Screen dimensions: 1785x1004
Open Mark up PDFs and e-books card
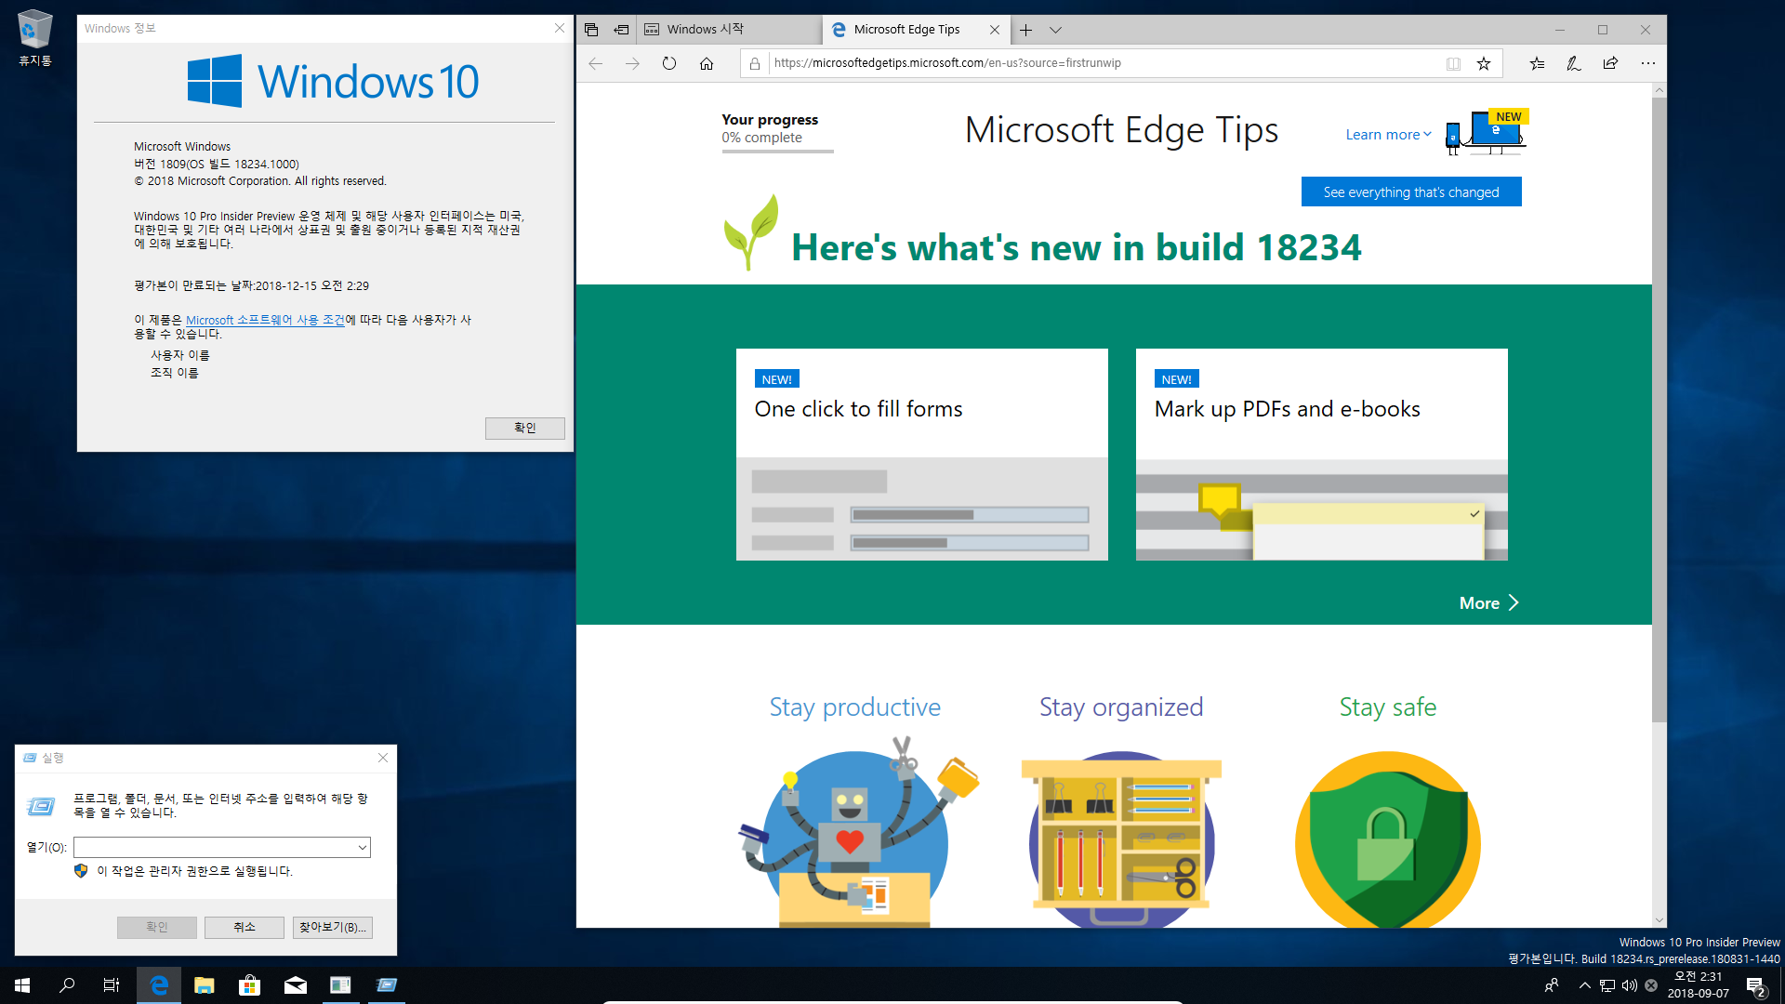tap(1321, 455)
